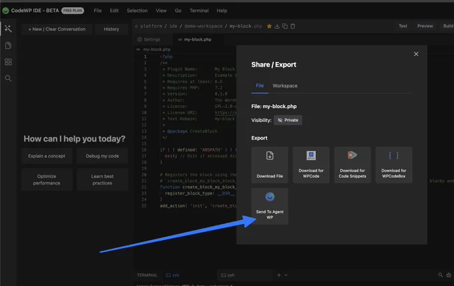Click the Build button in top bar
Viewport: 454px width, 286px height.
coord(447,26)
